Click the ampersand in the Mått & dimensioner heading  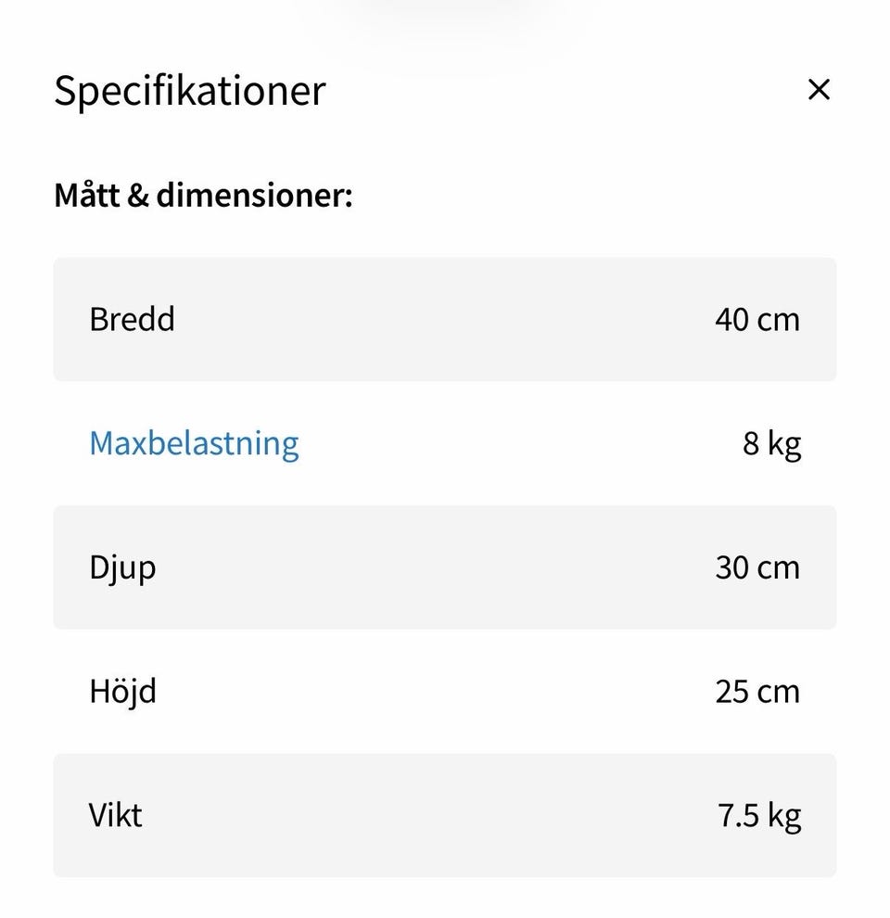point(137,196)
